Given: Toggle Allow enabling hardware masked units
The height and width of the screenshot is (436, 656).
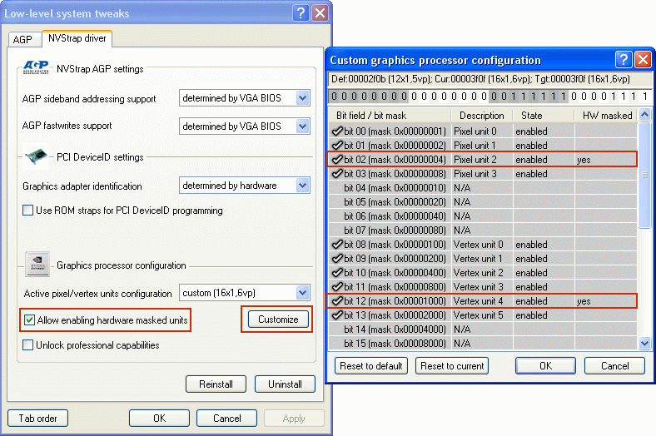Looking at the screenshot, I should click(29, 320).
